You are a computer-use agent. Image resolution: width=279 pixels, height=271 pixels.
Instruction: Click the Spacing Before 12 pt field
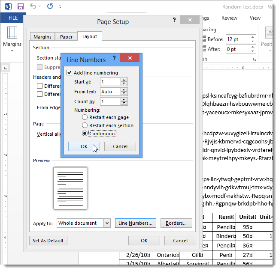point(238,39)
